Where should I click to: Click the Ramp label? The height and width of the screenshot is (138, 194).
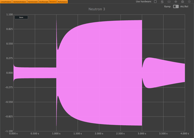tap(167, 7)
